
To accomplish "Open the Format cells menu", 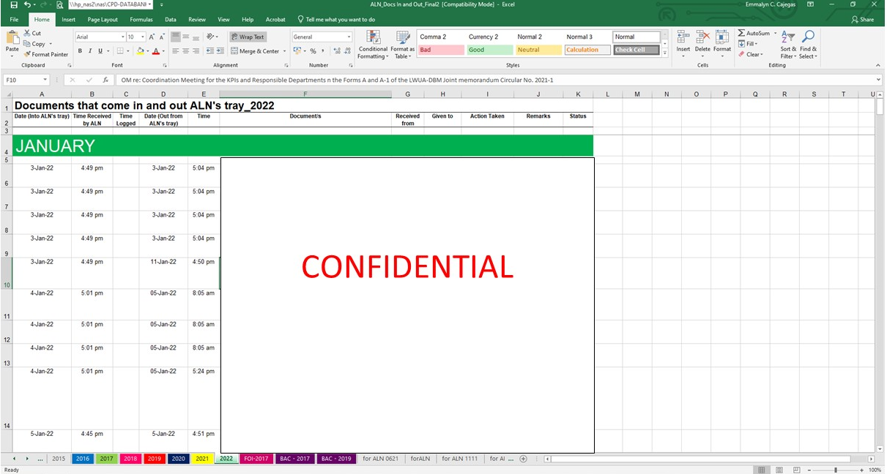I will pyautogui.click(x=722, y=44).
